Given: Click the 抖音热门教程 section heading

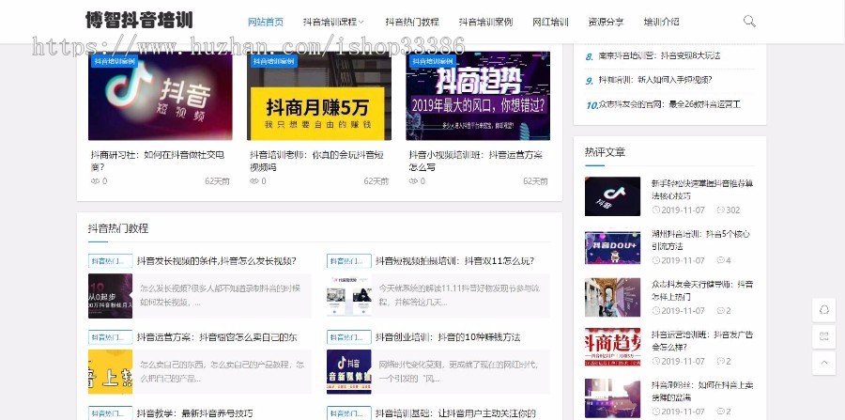Looking at the screenshot, I should (118, 228).
